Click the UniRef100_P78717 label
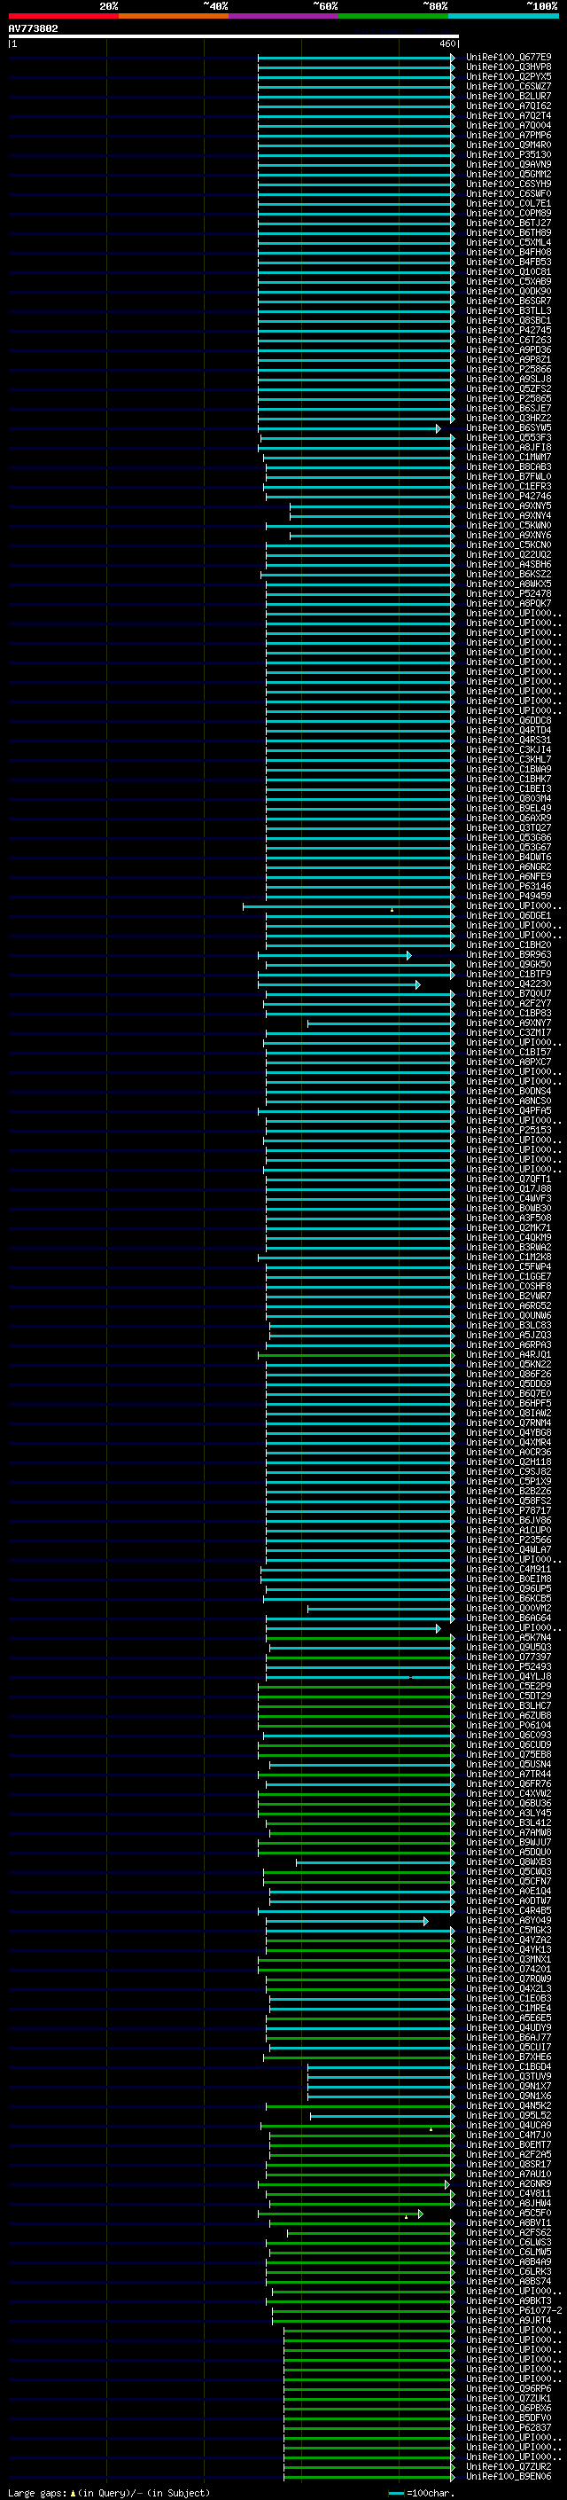The width and height of the screenshot is (567, 2500). [508, 1510]
